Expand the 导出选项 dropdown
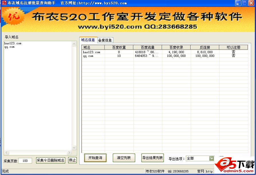 [212, 158]
